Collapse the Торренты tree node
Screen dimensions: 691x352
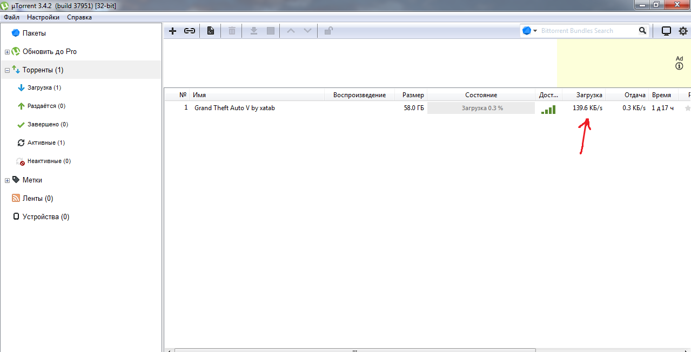pyautogui.click(x=7, y=70)
